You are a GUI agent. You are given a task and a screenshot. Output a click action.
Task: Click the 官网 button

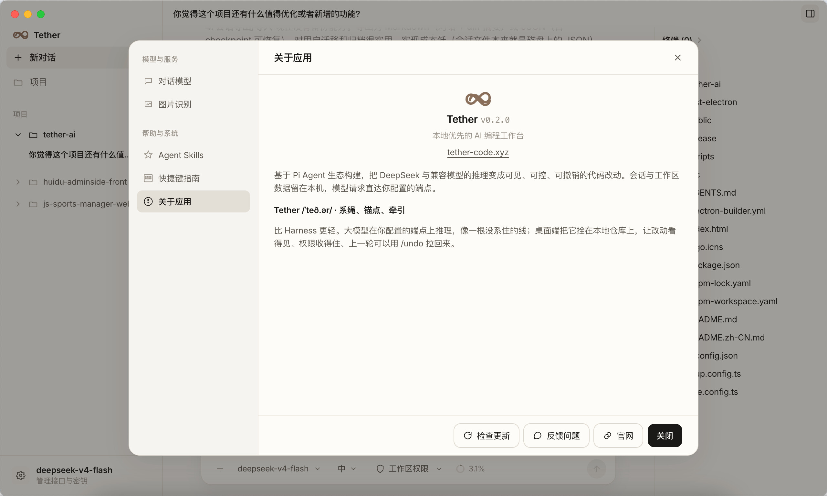618,436
